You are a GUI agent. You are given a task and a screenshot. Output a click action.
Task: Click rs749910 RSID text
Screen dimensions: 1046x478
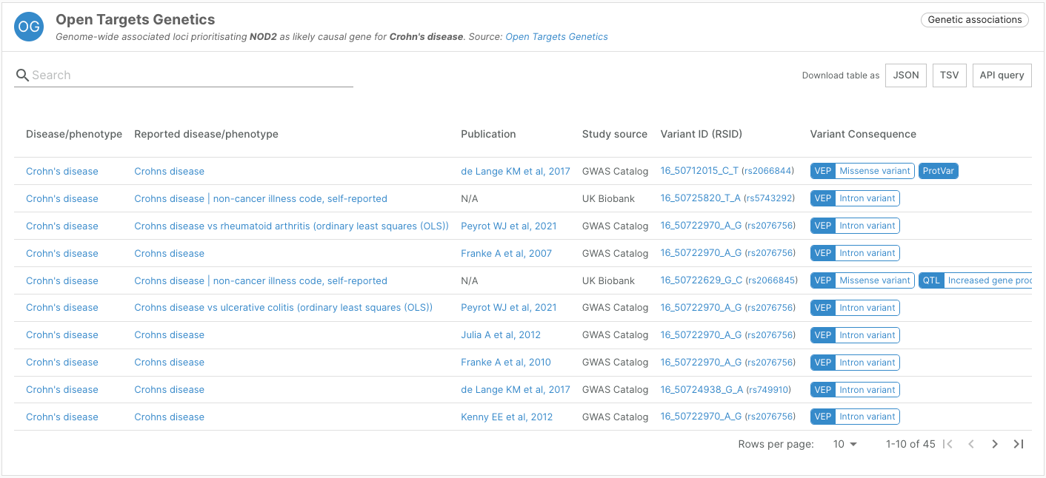(x=769, y=389)
